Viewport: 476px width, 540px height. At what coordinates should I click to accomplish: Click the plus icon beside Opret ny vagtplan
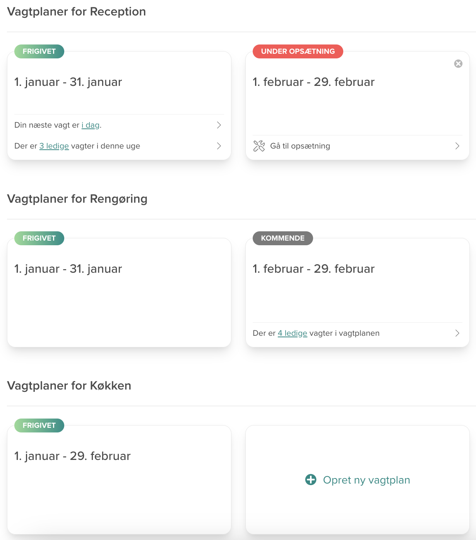[x=310, y=479]
